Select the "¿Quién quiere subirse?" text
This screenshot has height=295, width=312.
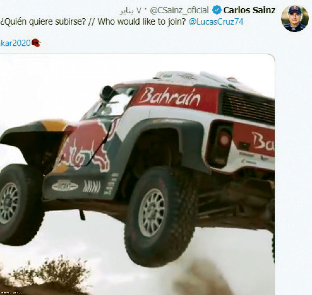43,22
